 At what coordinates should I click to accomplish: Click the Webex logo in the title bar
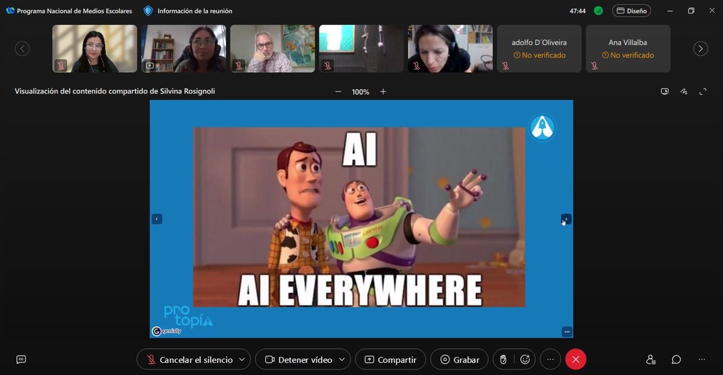pos(10,11)
